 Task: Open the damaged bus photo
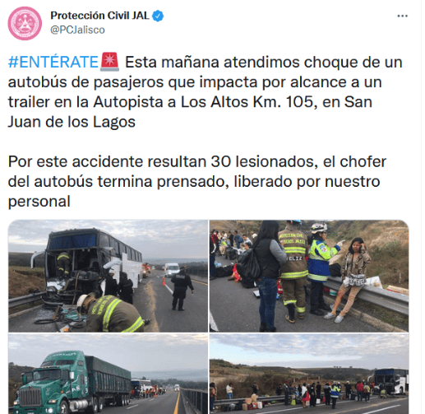click(108, 276)
